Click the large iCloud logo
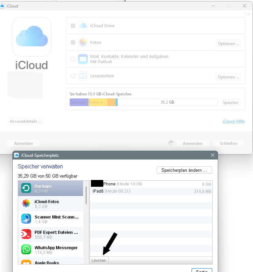The image size is (253, 272). coord(32,37)
